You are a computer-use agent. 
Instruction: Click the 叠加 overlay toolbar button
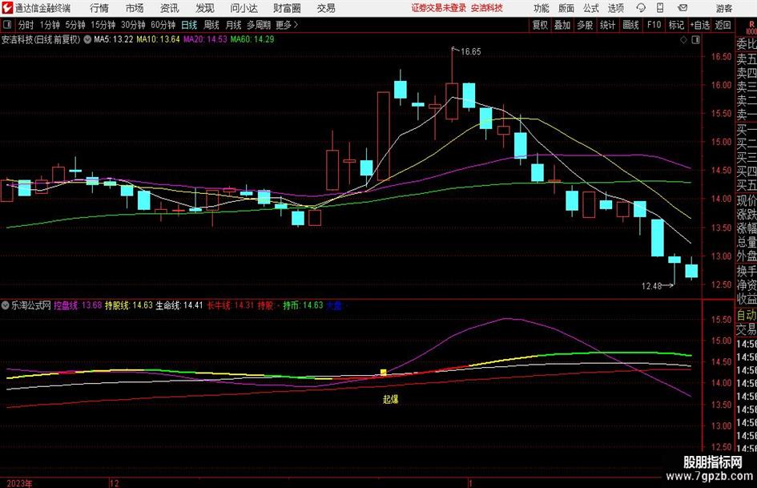(x=562, y=25)
